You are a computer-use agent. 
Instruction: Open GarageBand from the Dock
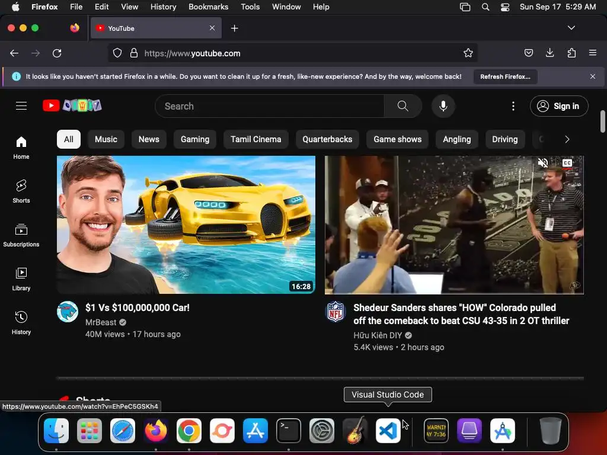(355, 431)
